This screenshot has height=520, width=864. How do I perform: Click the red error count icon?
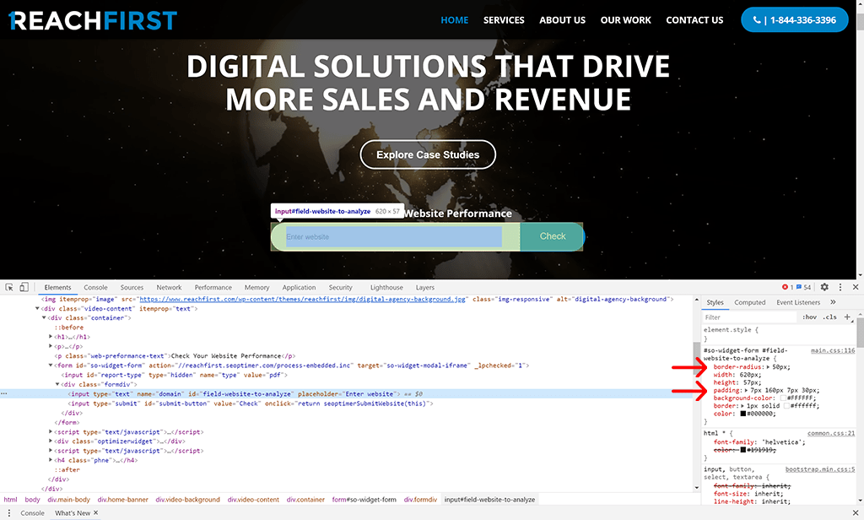click(x=786, y=288)
